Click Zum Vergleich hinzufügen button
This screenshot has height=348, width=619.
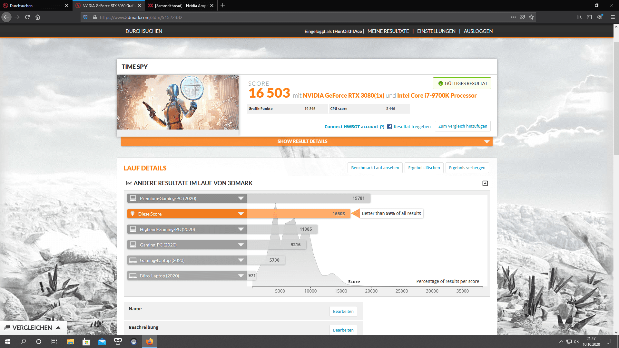(462, 126)
